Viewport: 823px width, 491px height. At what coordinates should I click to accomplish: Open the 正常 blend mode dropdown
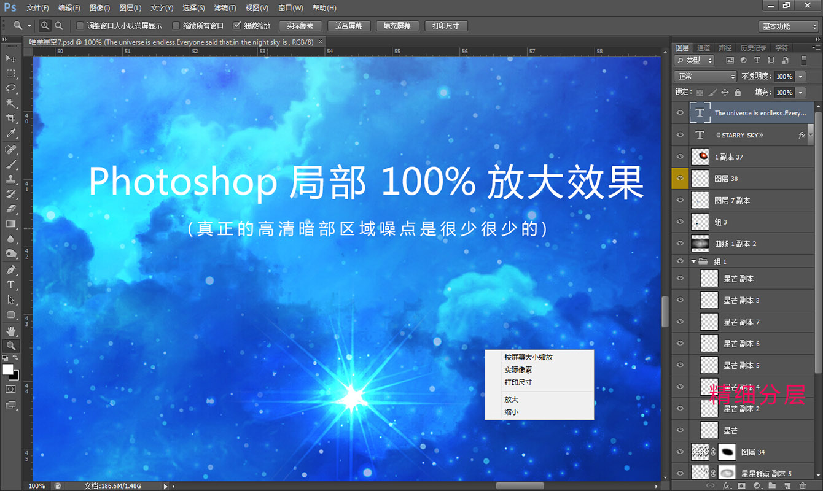pyautogui.click(x=705, y=76)
